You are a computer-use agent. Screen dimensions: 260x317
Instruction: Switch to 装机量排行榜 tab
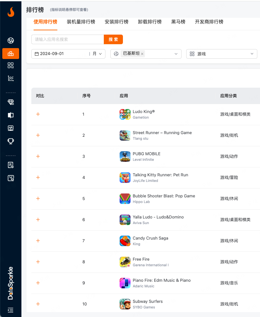click(x=81, y=22)
